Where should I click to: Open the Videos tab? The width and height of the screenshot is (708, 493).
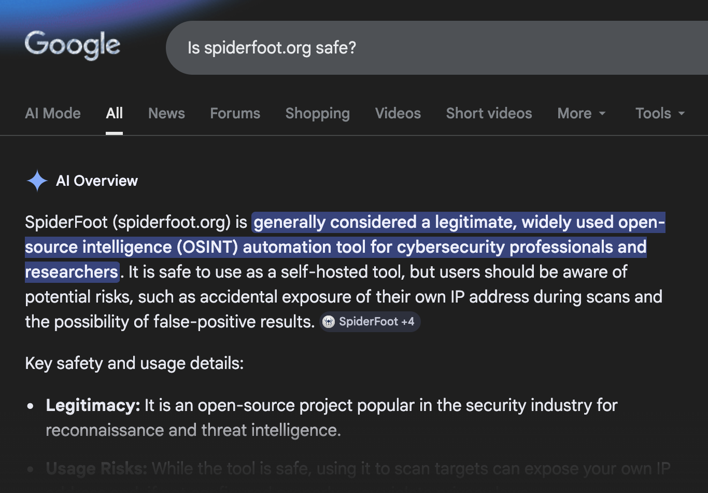tap(398, 114)
